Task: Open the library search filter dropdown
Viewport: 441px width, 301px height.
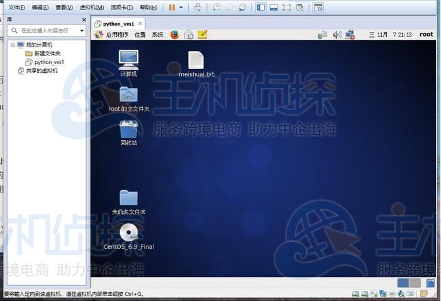Action: pyautogui.click(x=82, y=30)
